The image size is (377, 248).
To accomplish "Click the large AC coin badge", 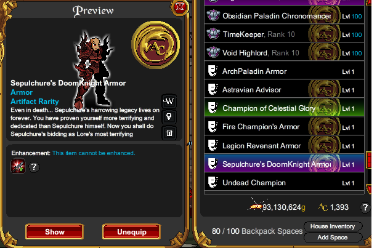I will [x=156, y=45].
